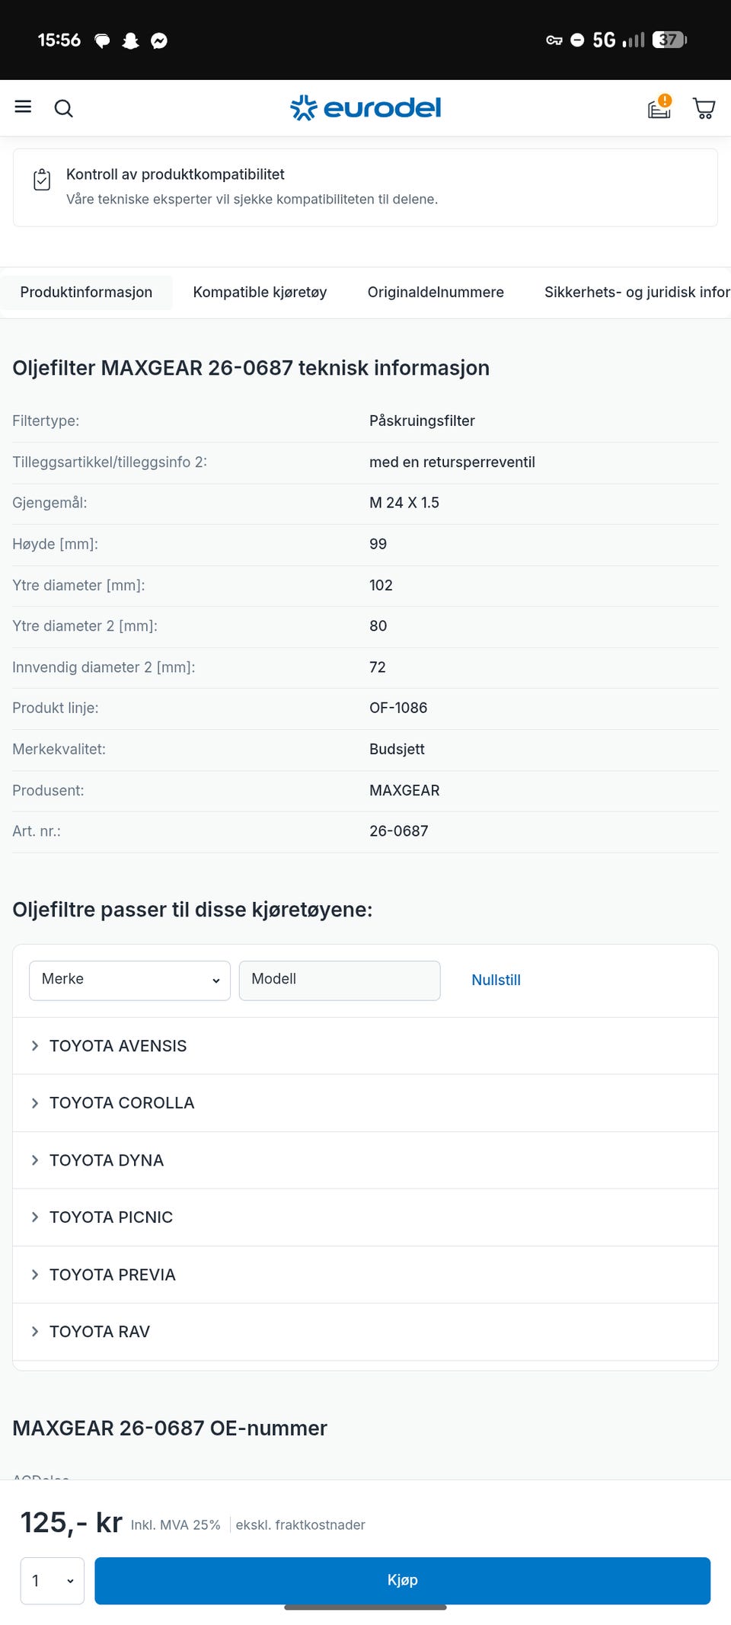Open the quantity selector dropdown
Screen dimensions: 731x1625
click(52, 1581)
